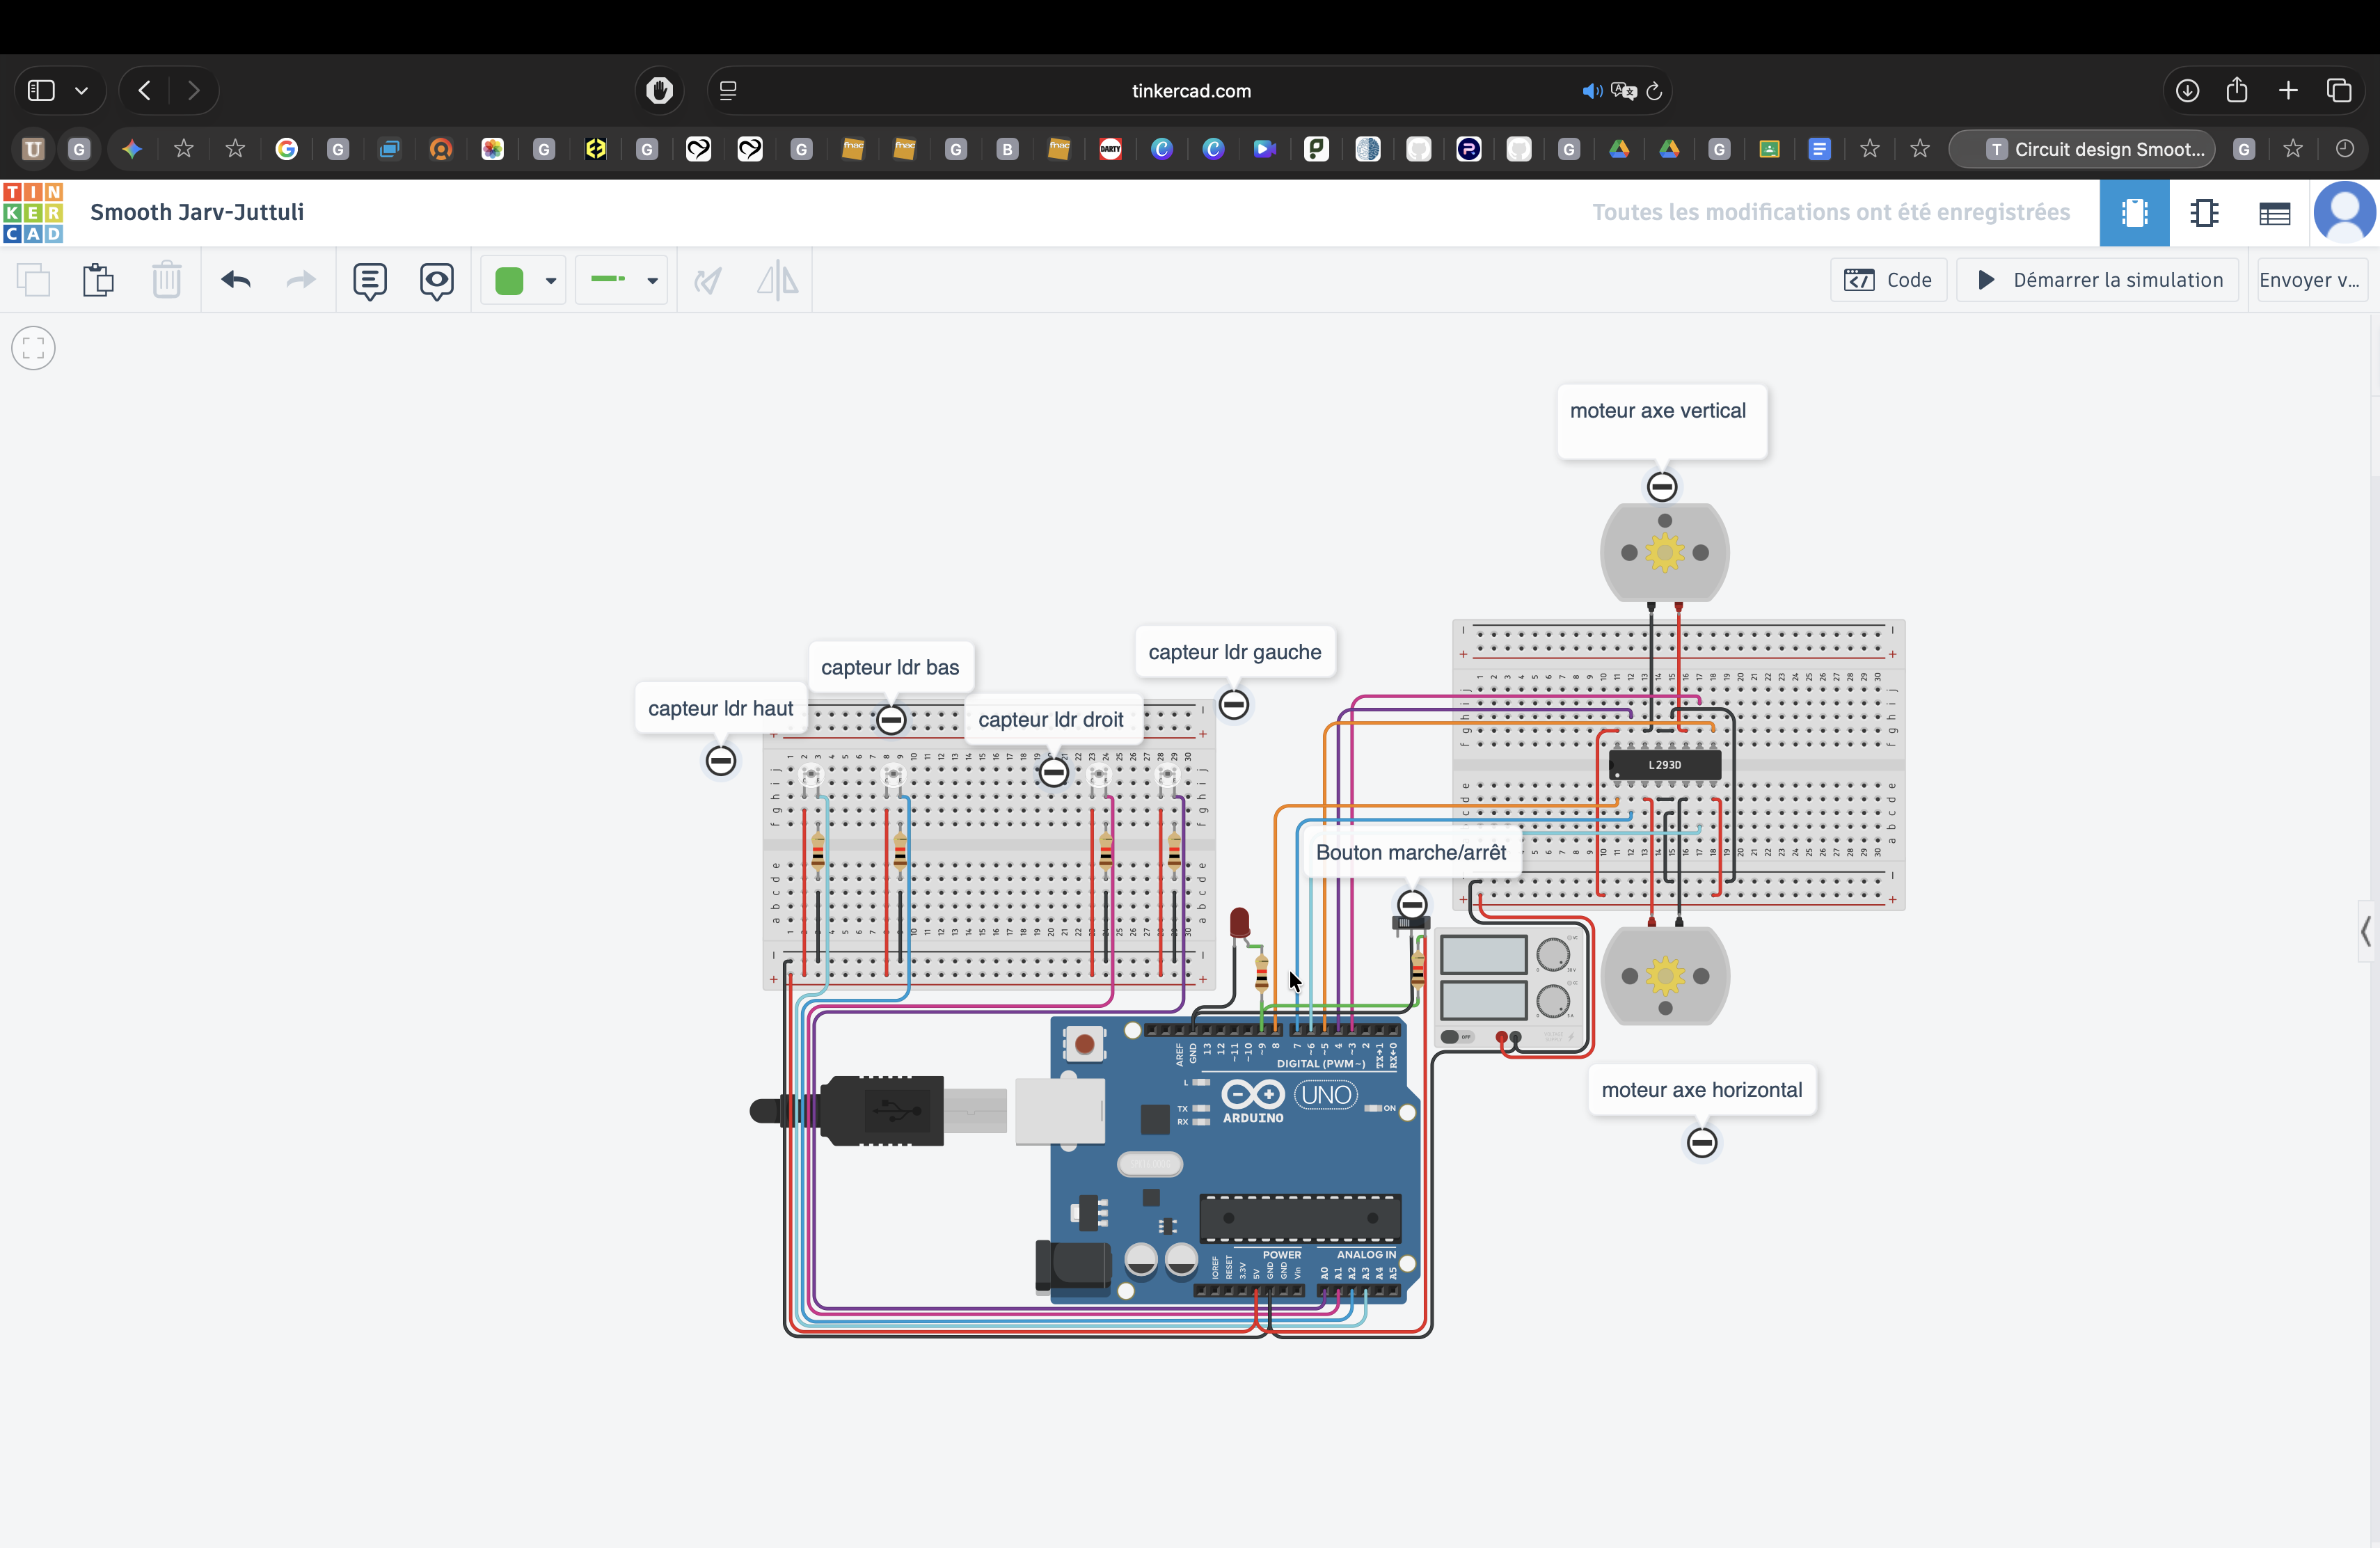Screen dimensions: 2380x1548
Task: Click the moteur axe vertical note text
Action: pos(1657,411)
